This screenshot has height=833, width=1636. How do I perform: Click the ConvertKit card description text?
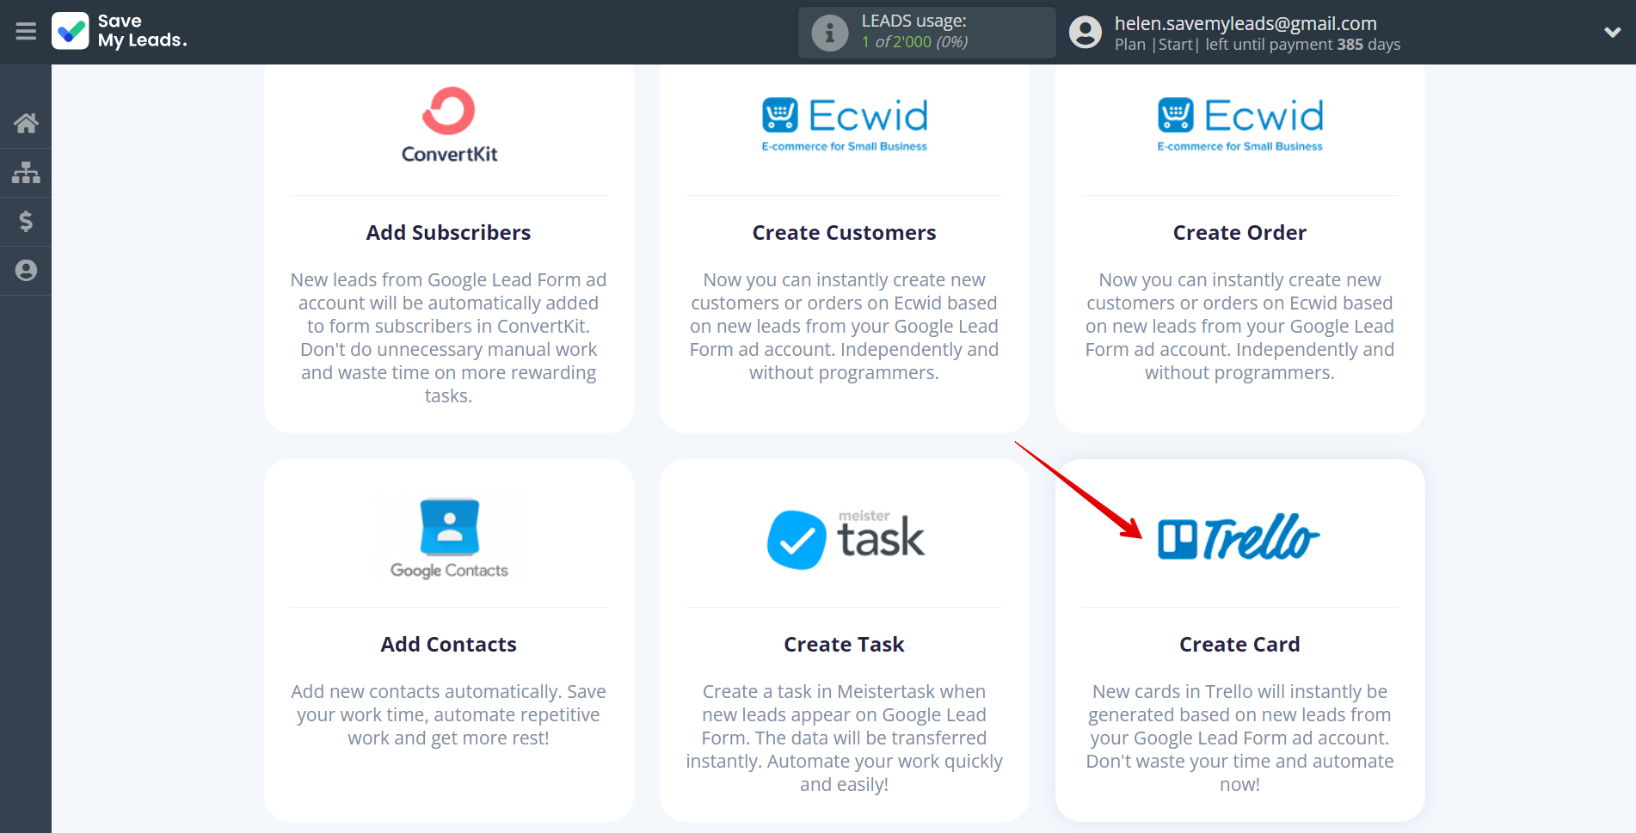click(x=448, y=338)
